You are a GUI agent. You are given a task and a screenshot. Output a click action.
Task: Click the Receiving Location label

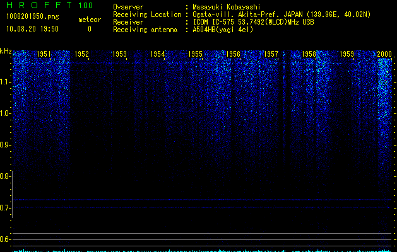pyautogui.click(x=147, y=14)
